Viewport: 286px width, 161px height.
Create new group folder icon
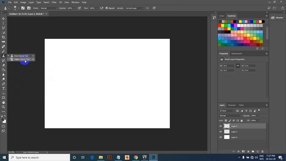click(x=253, y=152)
